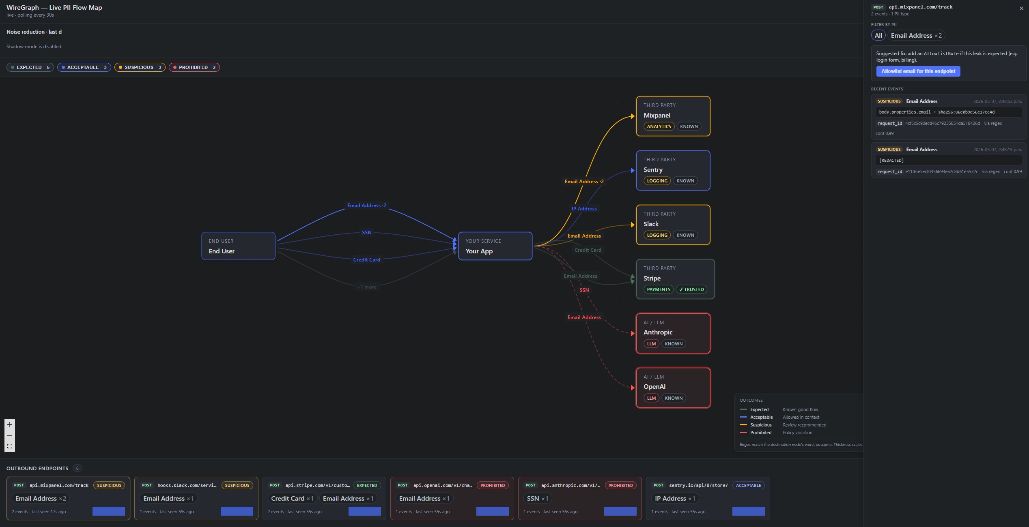Click Credit Card ×1 chip in Stripe card

click(292, 499)
